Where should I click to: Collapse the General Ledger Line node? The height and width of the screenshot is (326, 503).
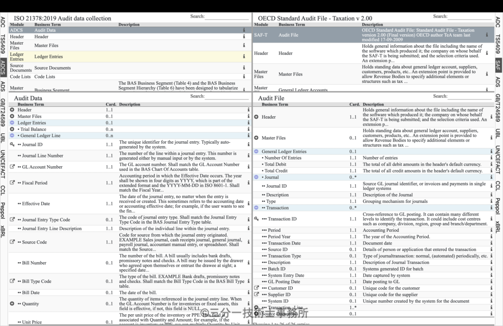pyautogui.click(x=12, y=135)
